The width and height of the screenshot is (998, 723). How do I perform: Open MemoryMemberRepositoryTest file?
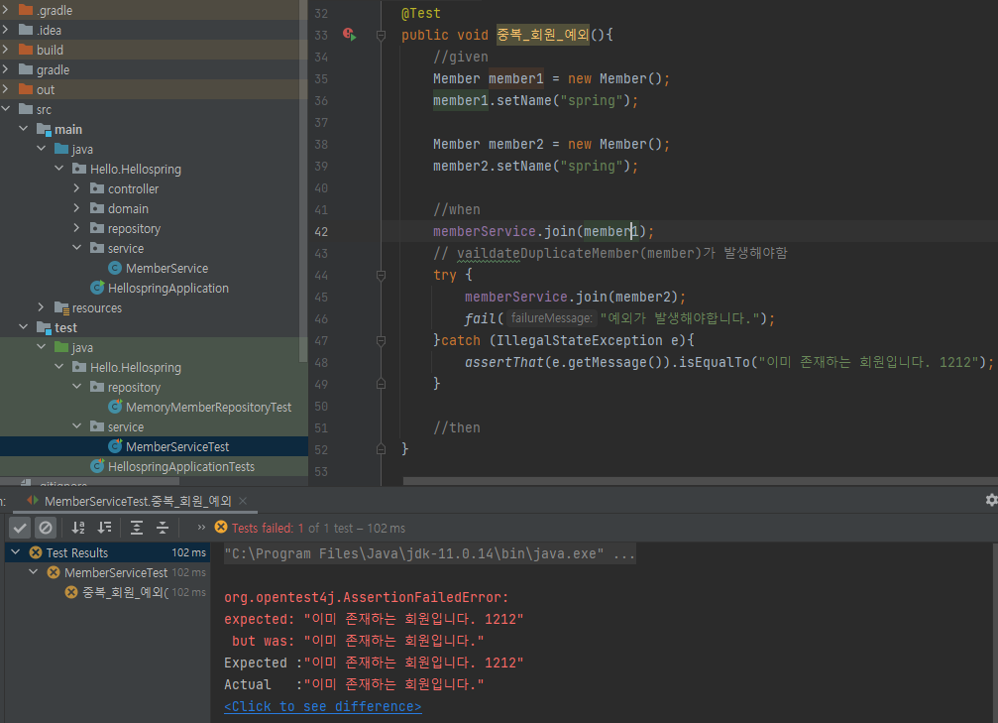point(208,407)
